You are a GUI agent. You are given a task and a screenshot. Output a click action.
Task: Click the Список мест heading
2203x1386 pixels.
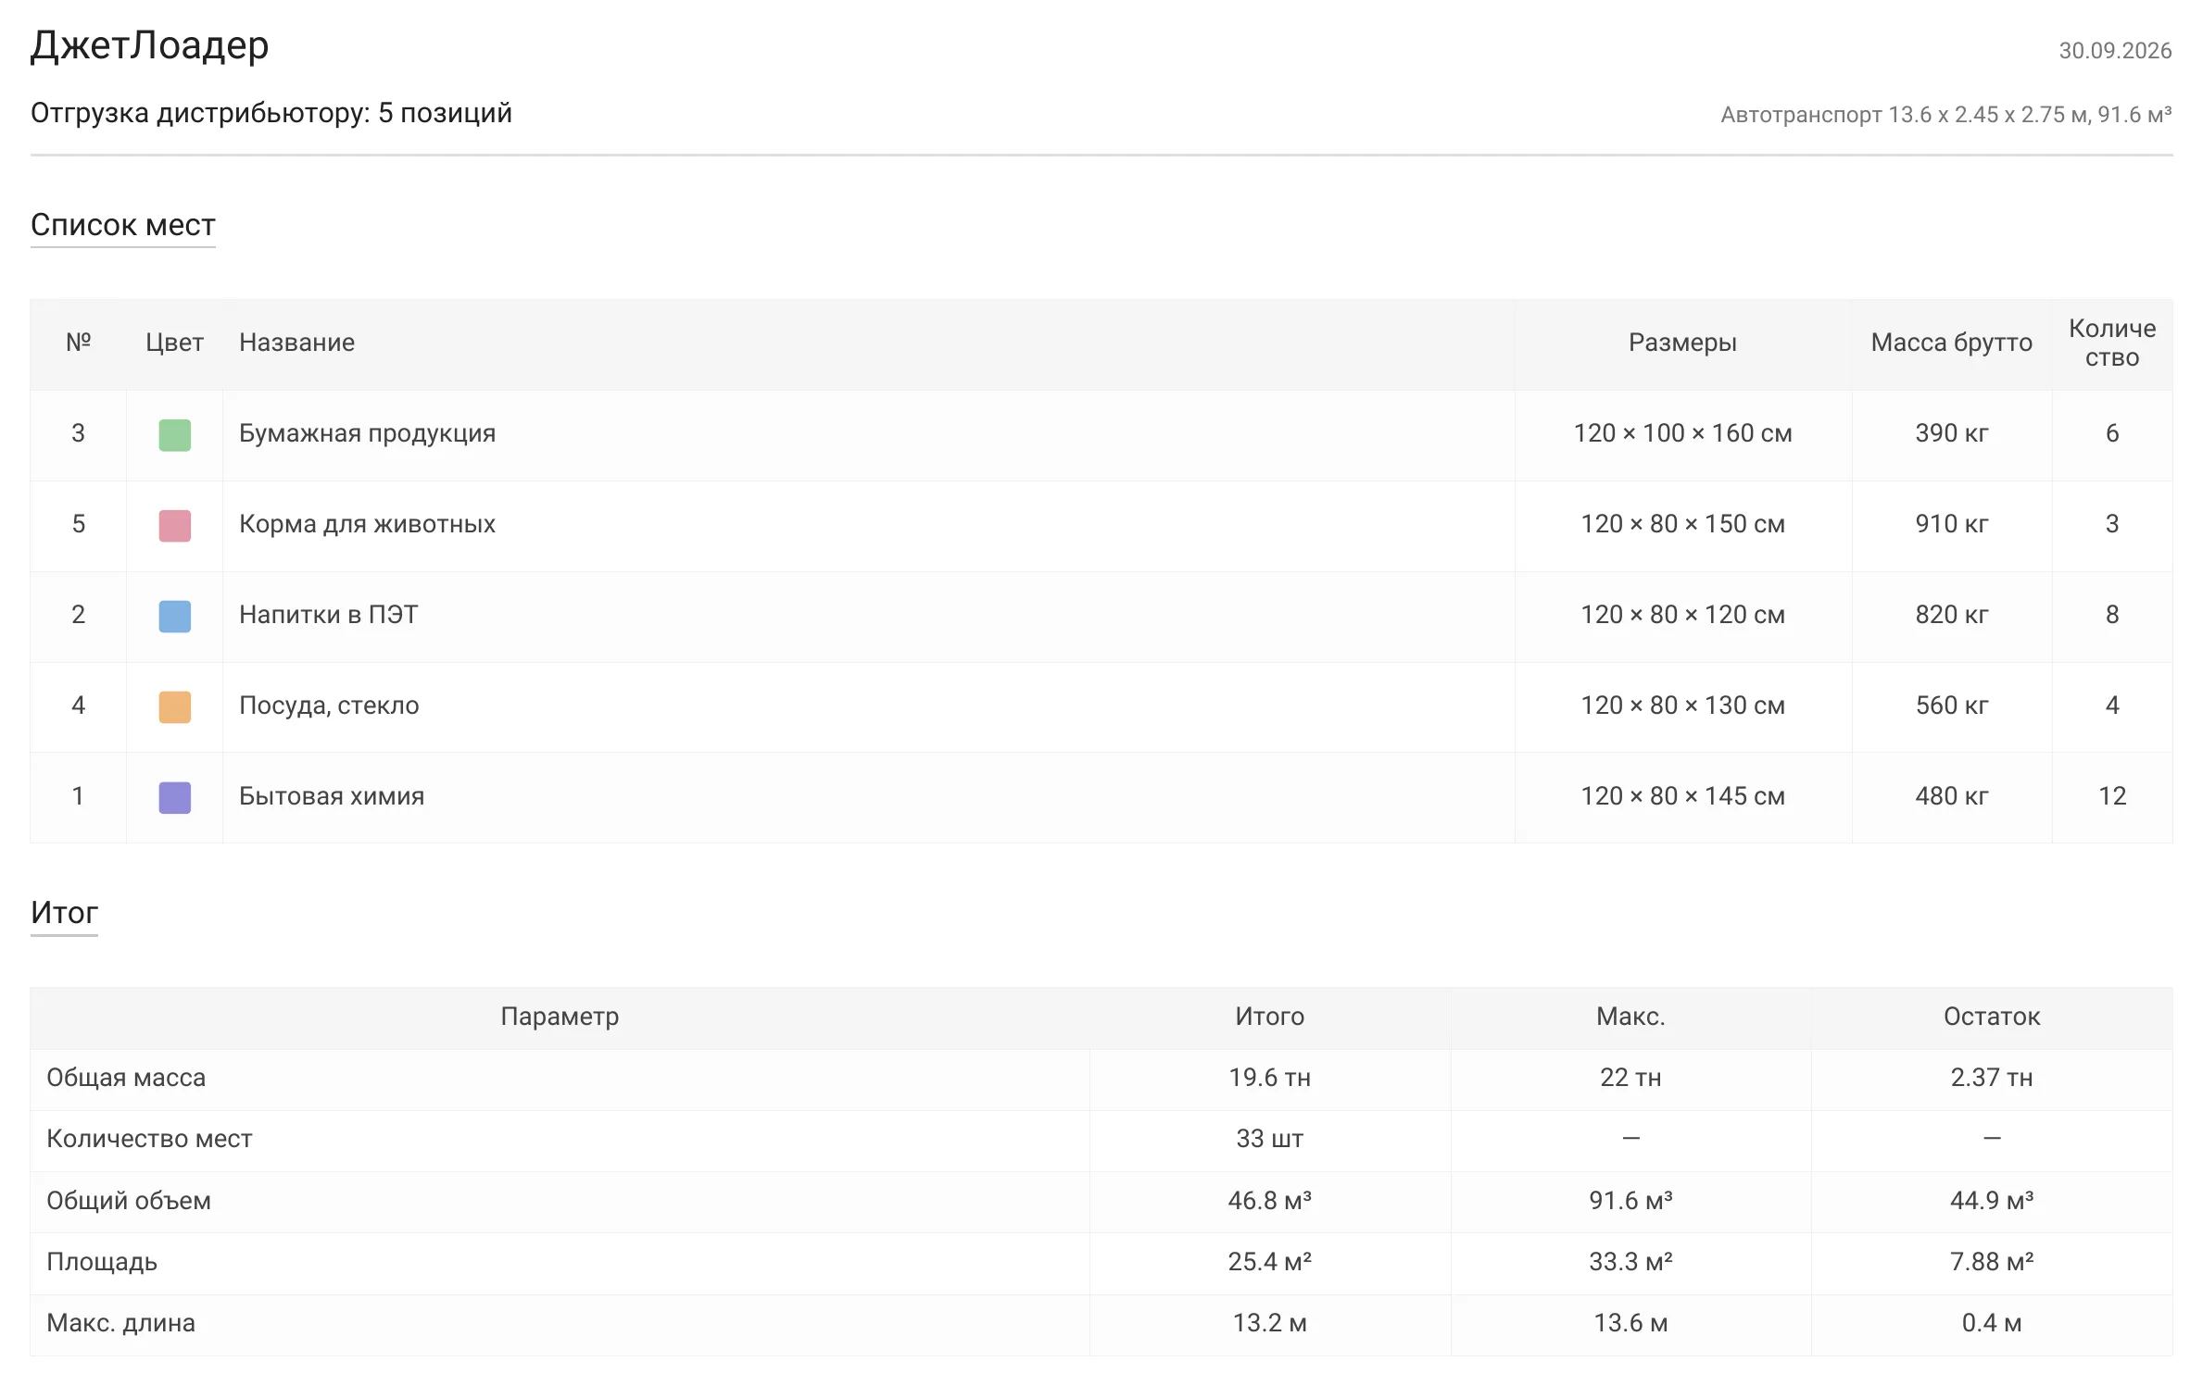point(122,225)
